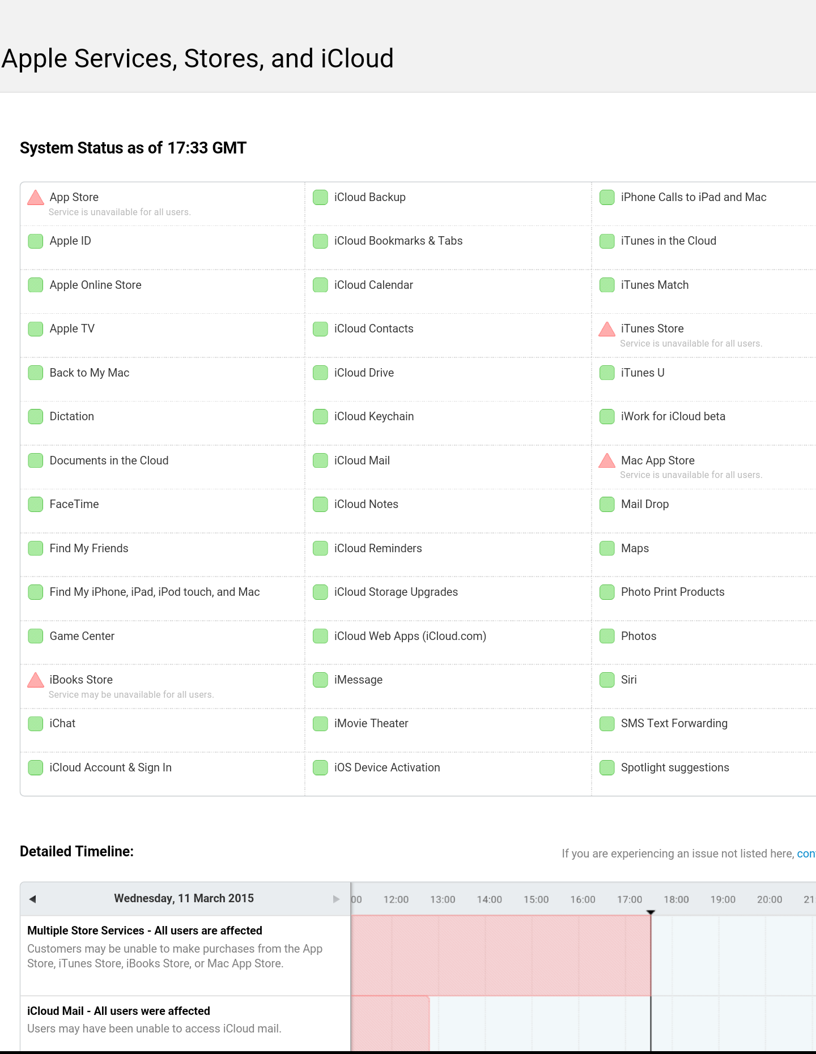
Task: Click the 'iPhone Calls to iPad and Mac' entry
Action: click(694, 197)
